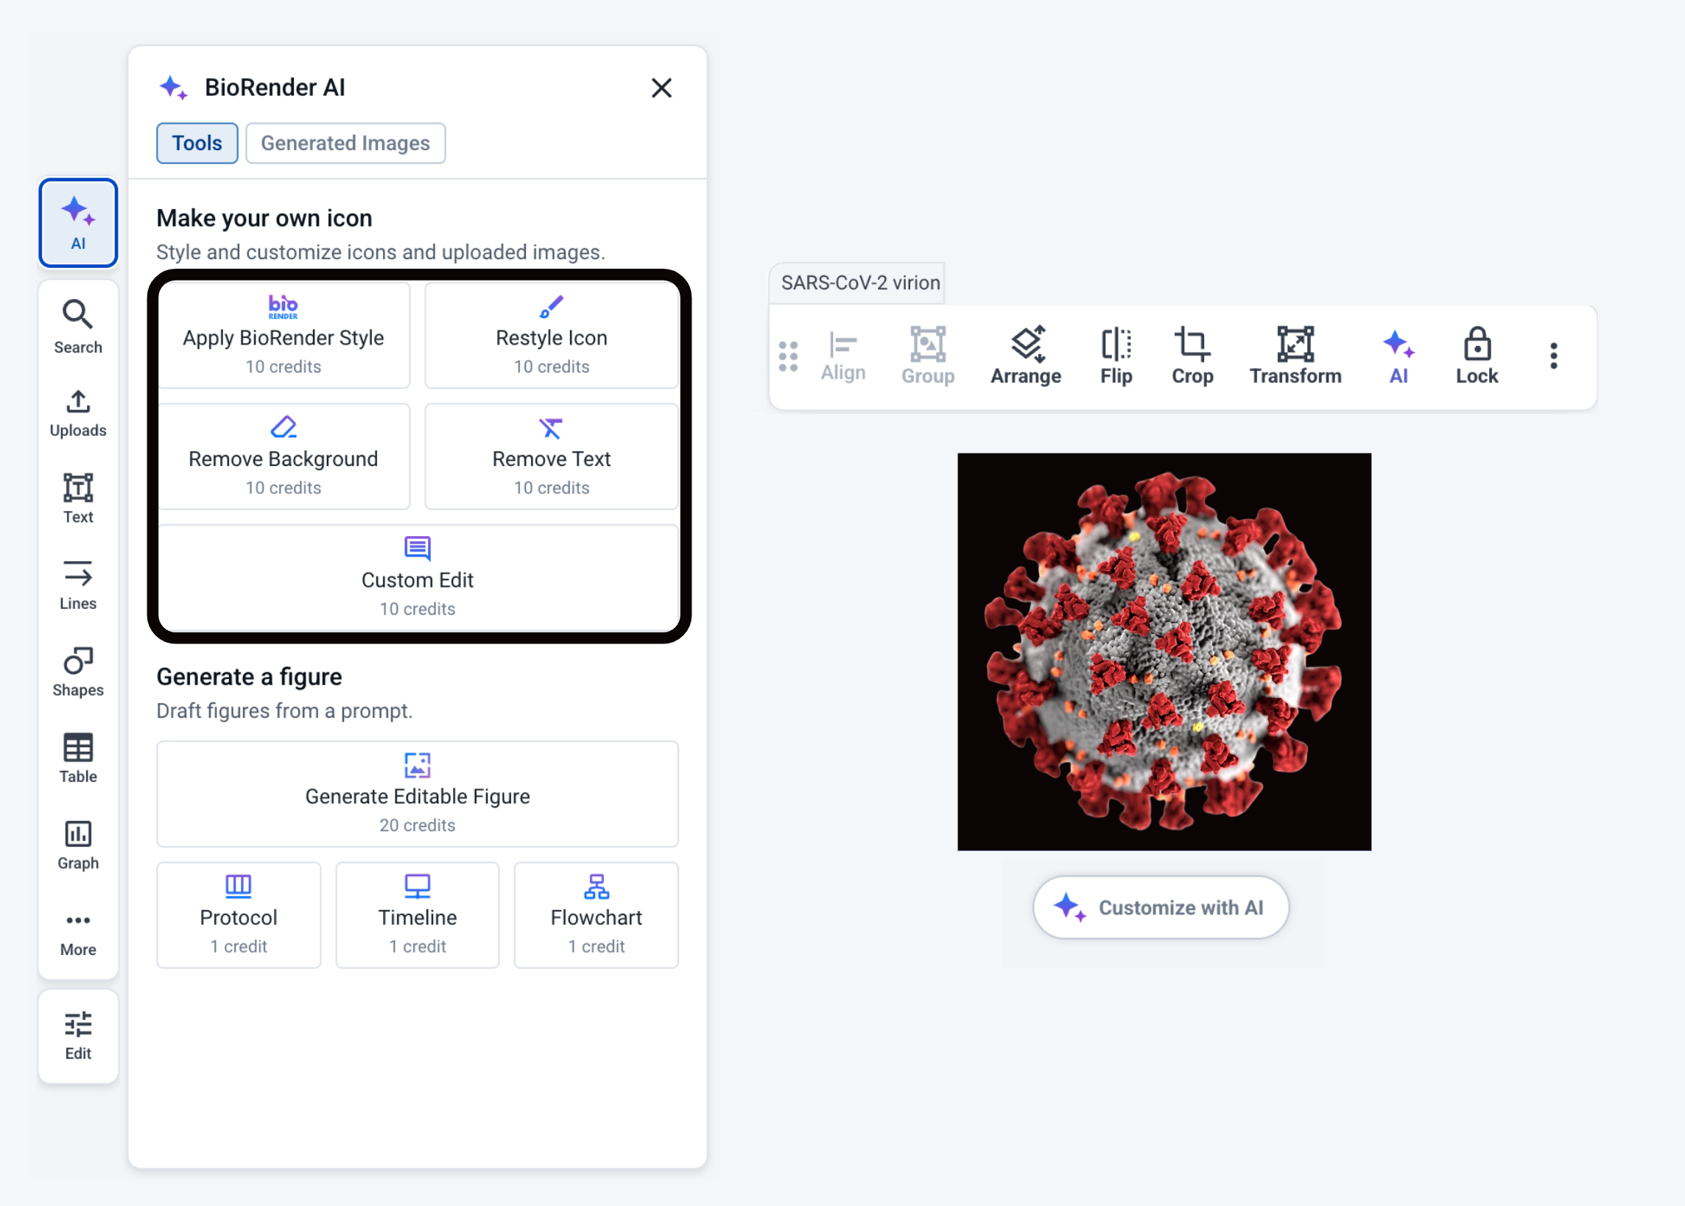Choose Apply BioRender Style

pyautogui.click(x=284, y=335)
